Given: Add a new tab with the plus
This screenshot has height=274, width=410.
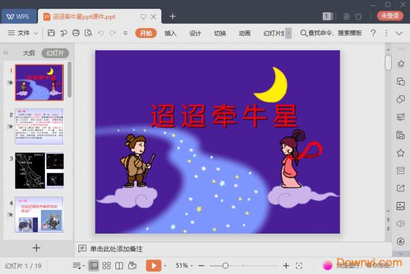Looking at the screenshot, I should pyautogui.click(x=173, y=16).
